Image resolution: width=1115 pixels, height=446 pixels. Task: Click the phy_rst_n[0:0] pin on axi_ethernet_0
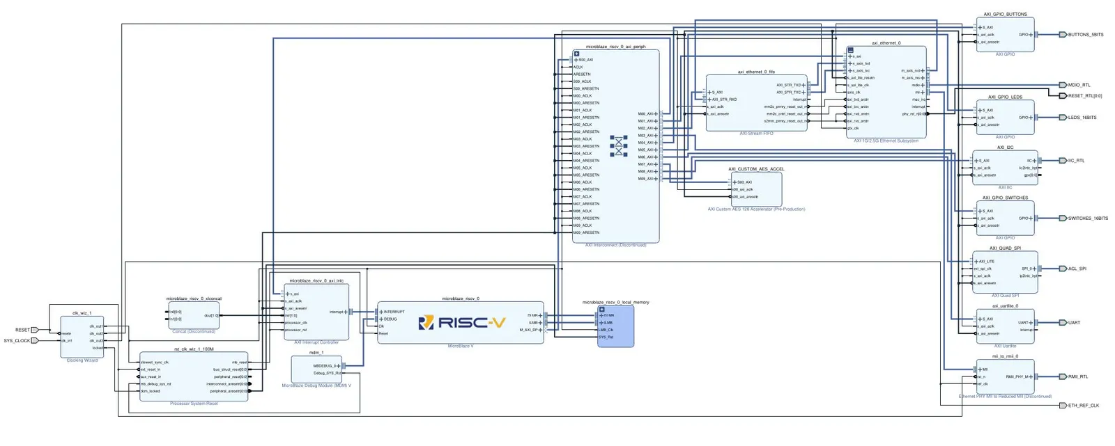tap(914, 114)
